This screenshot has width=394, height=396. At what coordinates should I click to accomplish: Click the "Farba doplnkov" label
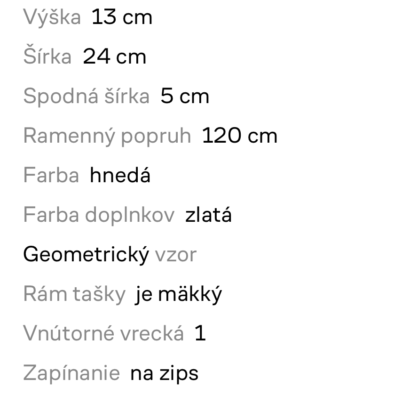click(x=99, y=215)
